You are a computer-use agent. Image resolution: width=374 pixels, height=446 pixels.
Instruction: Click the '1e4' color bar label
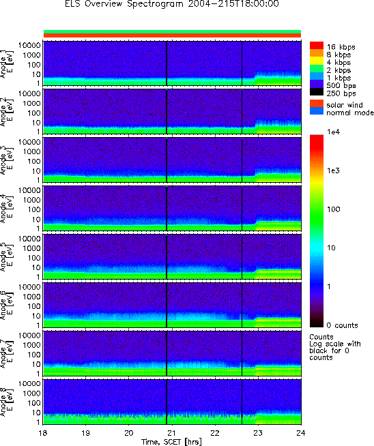(333, 132)
